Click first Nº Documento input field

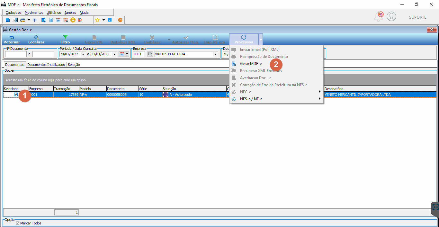click(16, 54)
